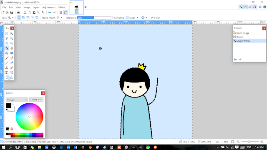267x150 pixels.
Task: Toggle pixel grid in toolbar
Action: click(61, 12)
